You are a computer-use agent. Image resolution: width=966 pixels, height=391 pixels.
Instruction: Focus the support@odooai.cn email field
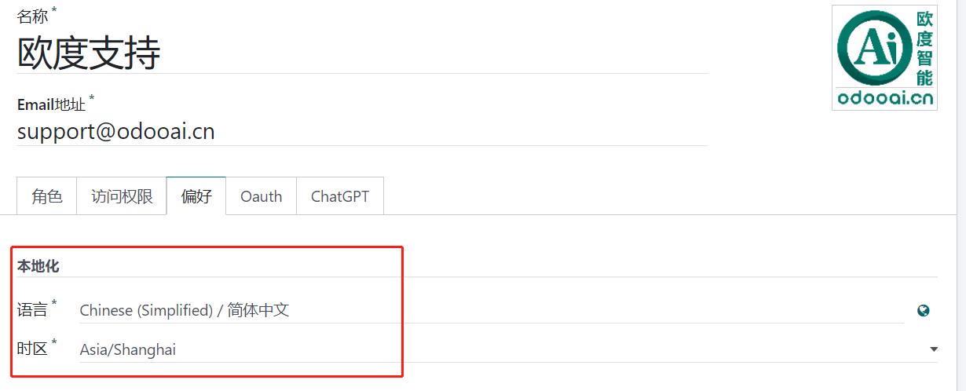coord(362,131)
